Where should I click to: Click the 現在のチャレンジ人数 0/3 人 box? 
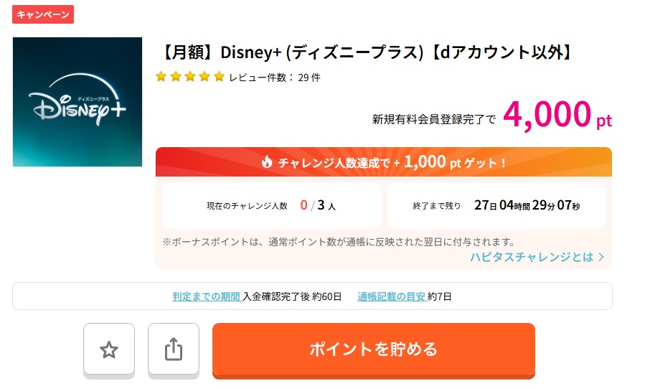click(x=271, y=205)
